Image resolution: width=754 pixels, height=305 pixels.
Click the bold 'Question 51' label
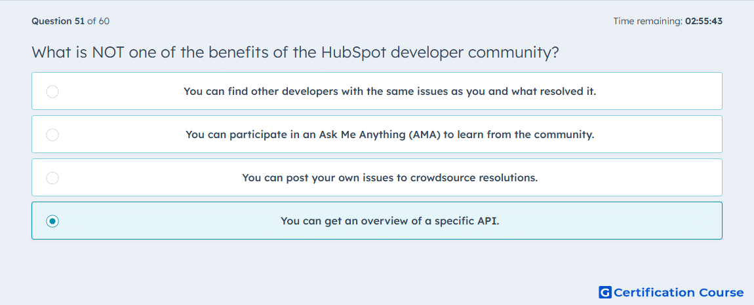click(x=58, y=21)
